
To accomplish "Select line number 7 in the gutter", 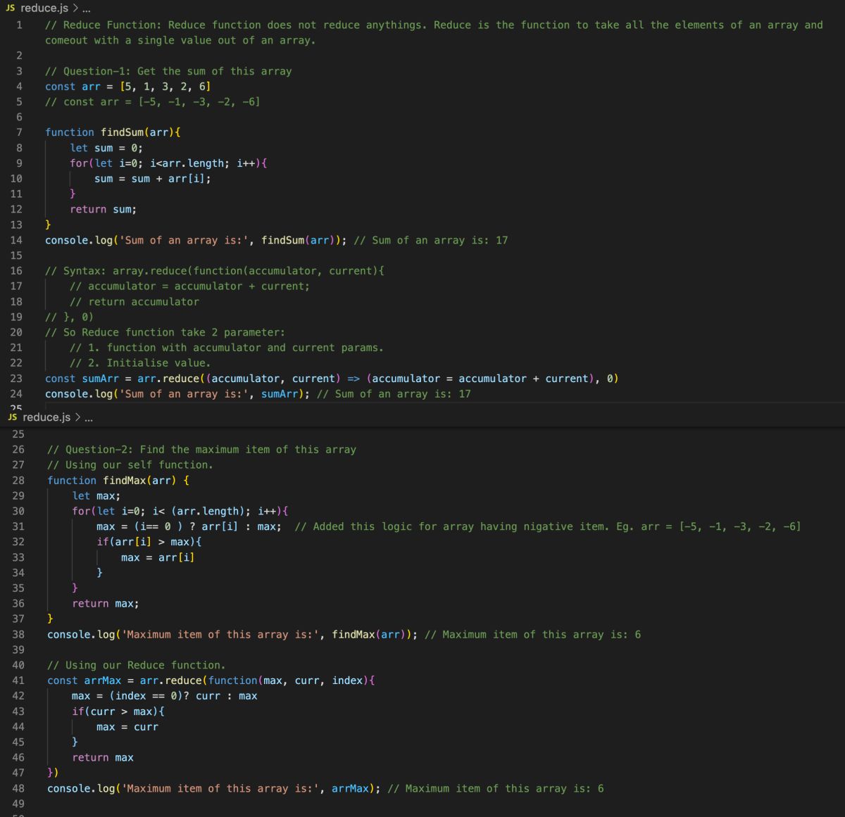I will click(19, 132).
